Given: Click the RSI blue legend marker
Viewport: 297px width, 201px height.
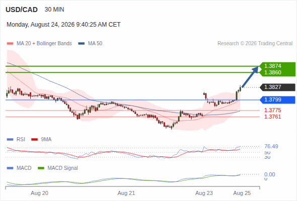Looking at the screenshot, I should tap(10, 140).
